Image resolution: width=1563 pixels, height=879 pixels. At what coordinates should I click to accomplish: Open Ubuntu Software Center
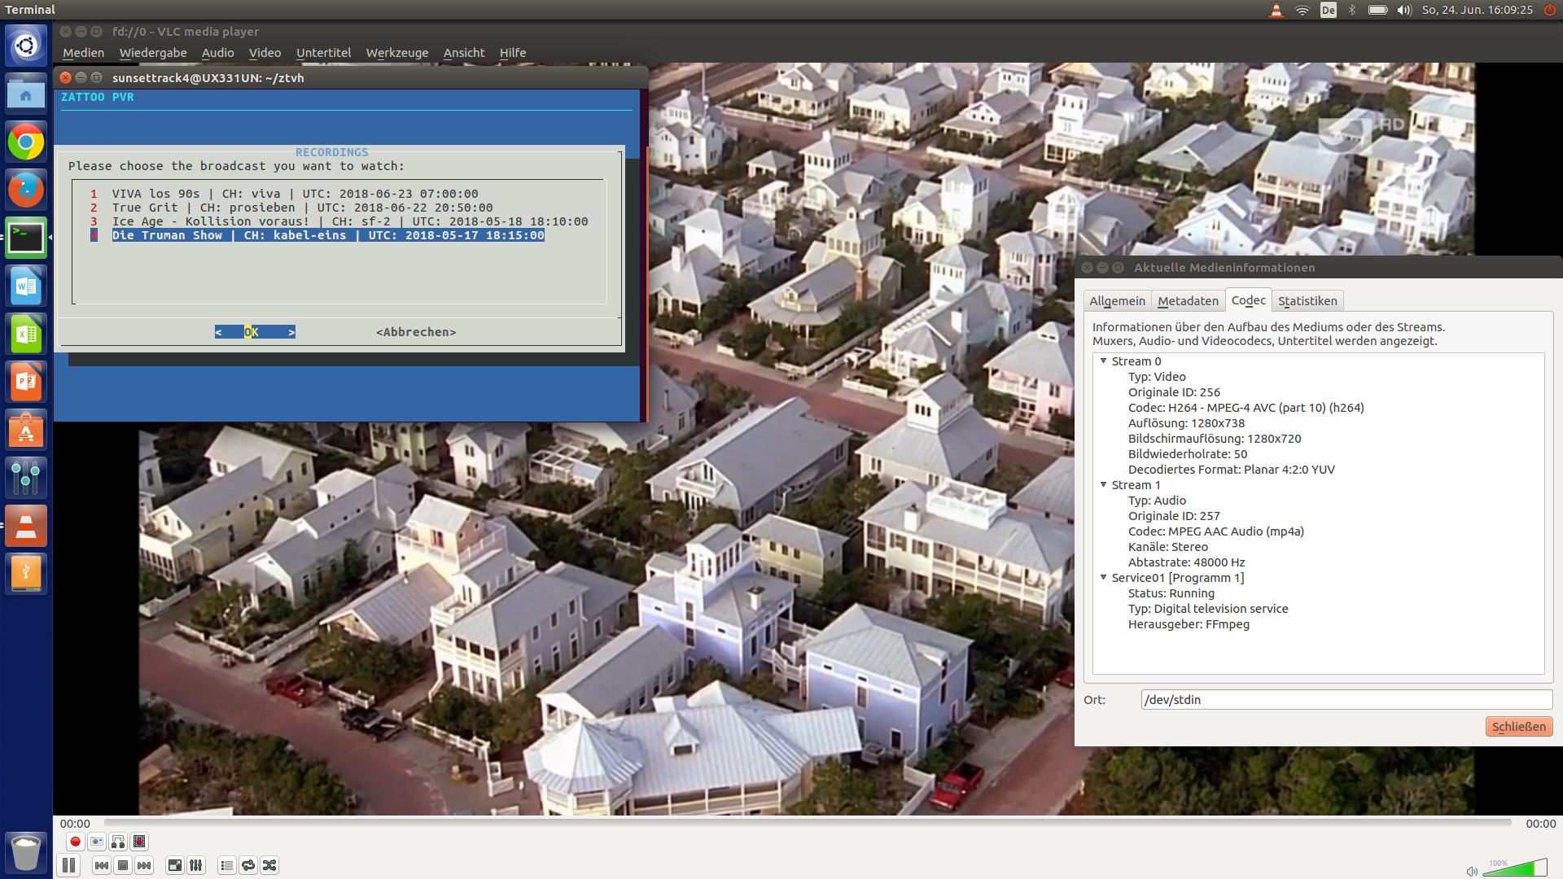26,430
